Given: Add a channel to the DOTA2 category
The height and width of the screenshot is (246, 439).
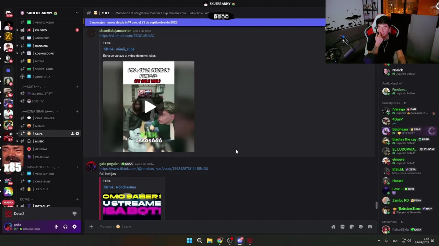Looking at the screenshot, I should click(x=77, y=199).
